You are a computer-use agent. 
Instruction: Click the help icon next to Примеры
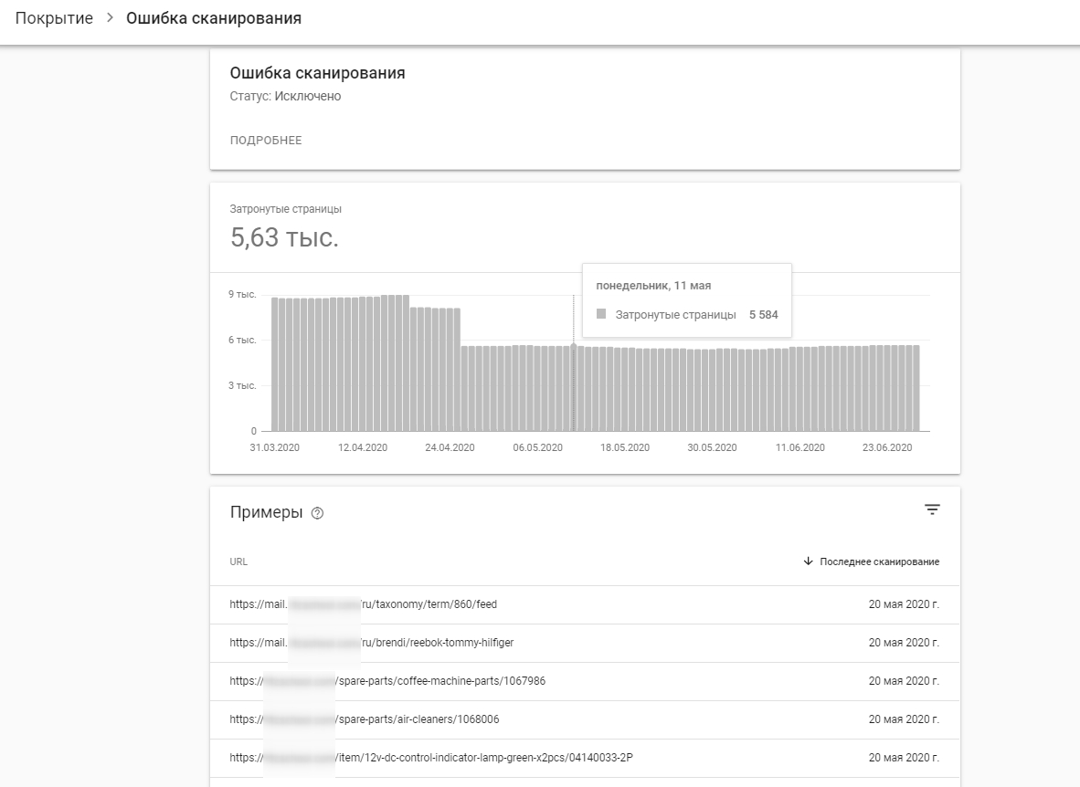[317, 513]
